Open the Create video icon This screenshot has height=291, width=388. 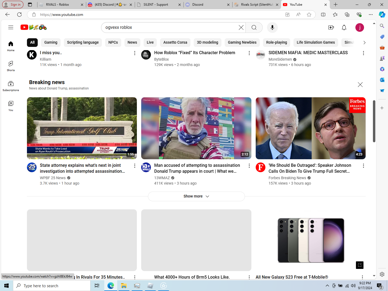[331, 27]
